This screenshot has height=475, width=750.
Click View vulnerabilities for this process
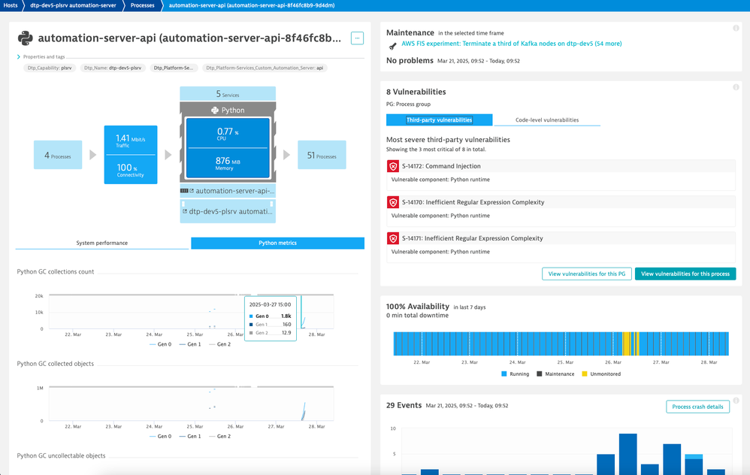point(685,274)
